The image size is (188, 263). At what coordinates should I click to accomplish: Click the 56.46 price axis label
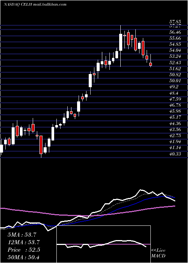pyautogui.click(x=175, y=32)
